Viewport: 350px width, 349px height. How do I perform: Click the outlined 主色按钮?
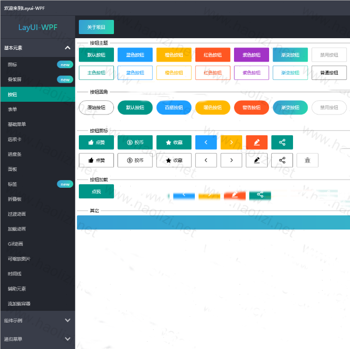[96, 73]
